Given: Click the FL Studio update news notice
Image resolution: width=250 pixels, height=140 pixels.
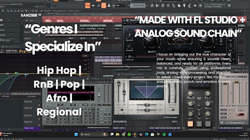Looking at the screenshot, I should [215, 5].
